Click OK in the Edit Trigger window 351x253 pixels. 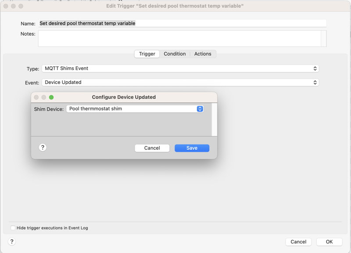pos(330,242)
